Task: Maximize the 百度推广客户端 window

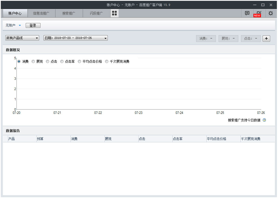Action: point(263,5)
